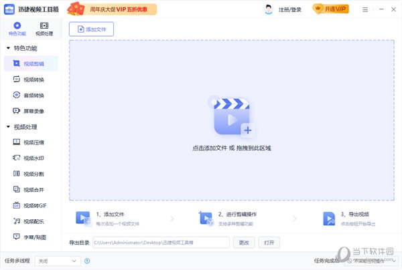This screenshot has height=270, width=402.
Task: Click step 1 添加文件 icon
Action: (83, 218)
